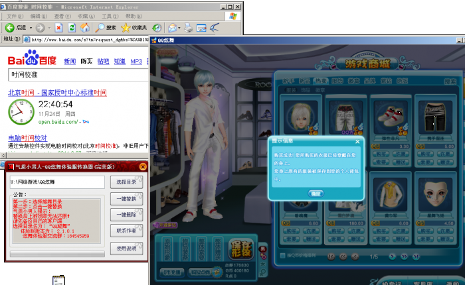Jump forward several shop pages
Image resolution: width=465 pixels, height=285 pixels.
(404, 256)
